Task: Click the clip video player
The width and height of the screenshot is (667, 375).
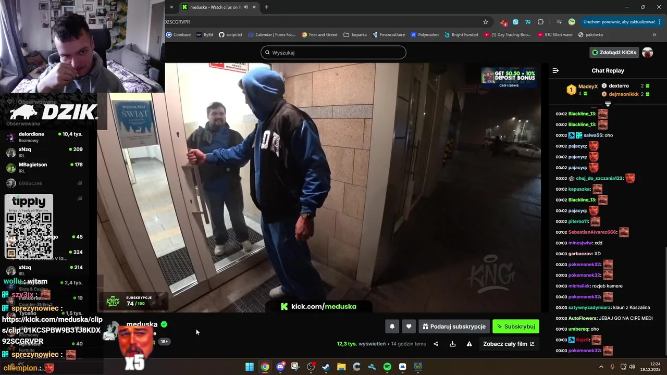Action: (x=319, y=187)
